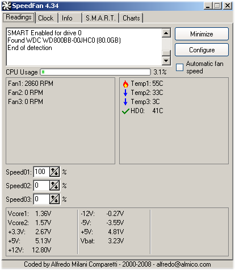Screen dimensions: 235x270
Task: Click into the Speed02 value field
Action: 41,185
